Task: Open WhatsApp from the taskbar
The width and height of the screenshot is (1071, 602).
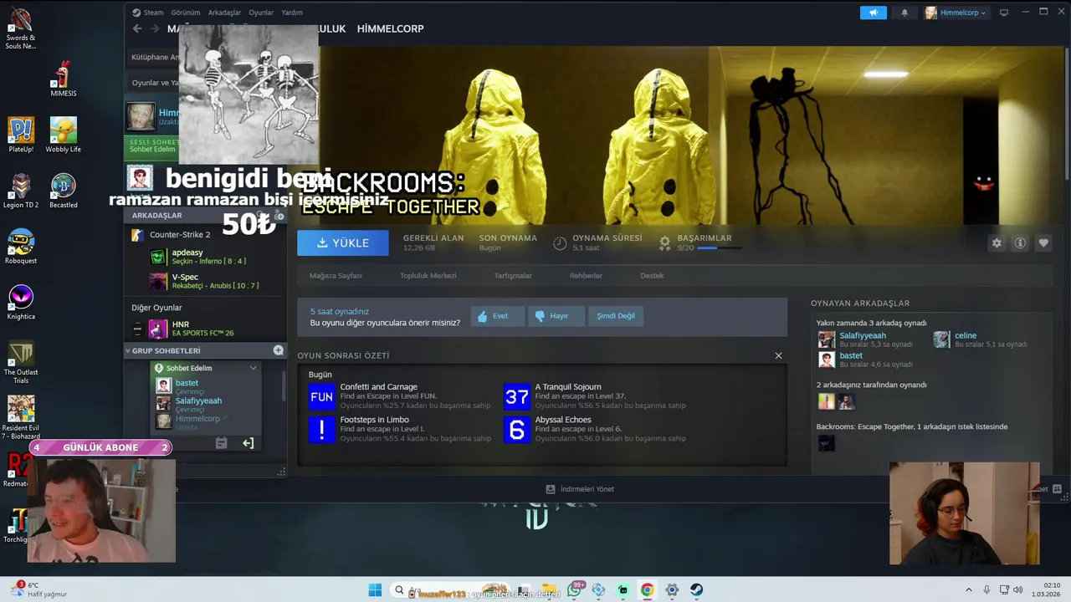Action: (x=574, y=590)
